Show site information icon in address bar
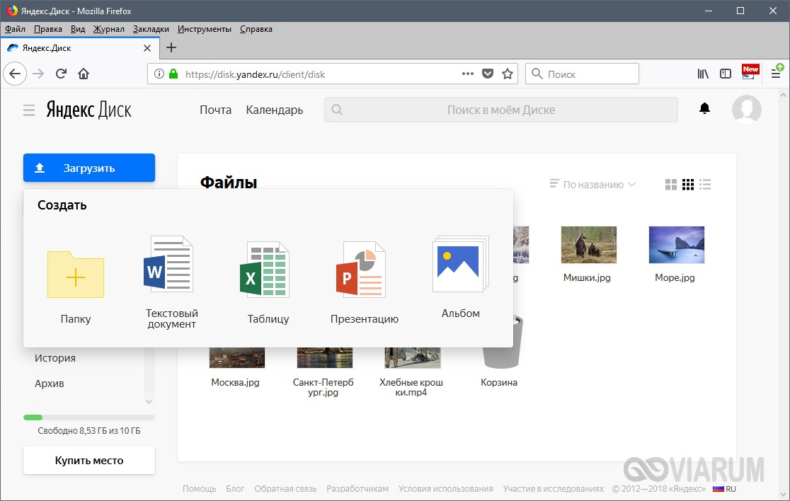790x501 pixels. click(159, 74)
